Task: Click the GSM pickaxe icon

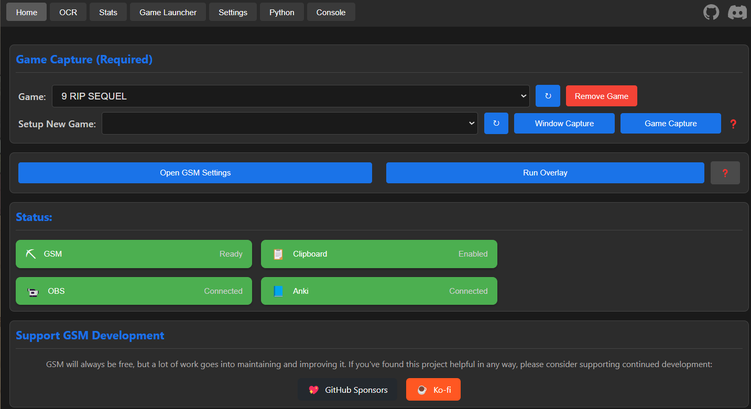Action: tap(31, 254)
